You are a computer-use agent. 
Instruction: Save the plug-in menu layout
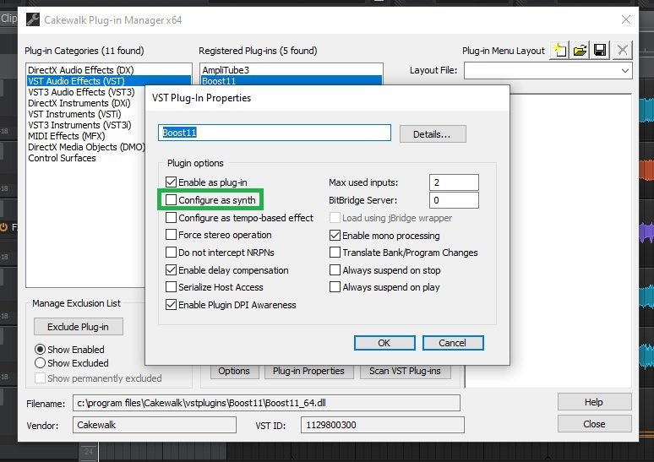click(x=600, y=51)
